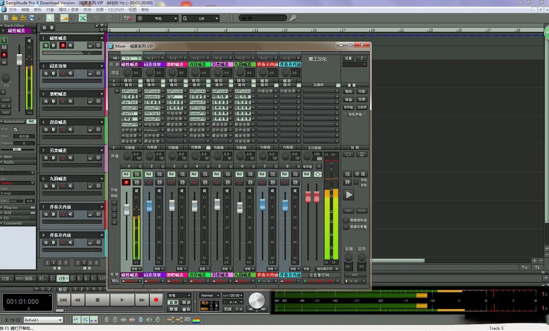
Task: Click the play/record mode icon in bottom toolbar
Action: (94, 320)
